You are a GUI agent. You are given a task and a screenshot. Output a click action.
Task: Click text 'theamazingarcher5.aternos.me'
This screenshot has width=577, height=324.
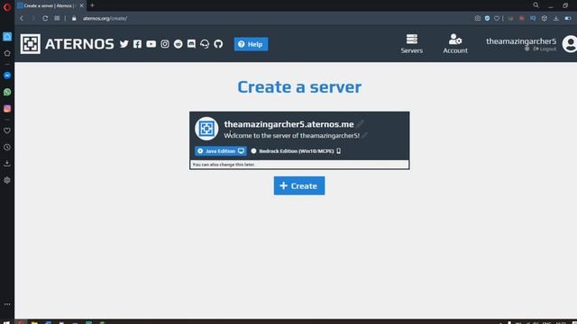[x=288, y=124]
